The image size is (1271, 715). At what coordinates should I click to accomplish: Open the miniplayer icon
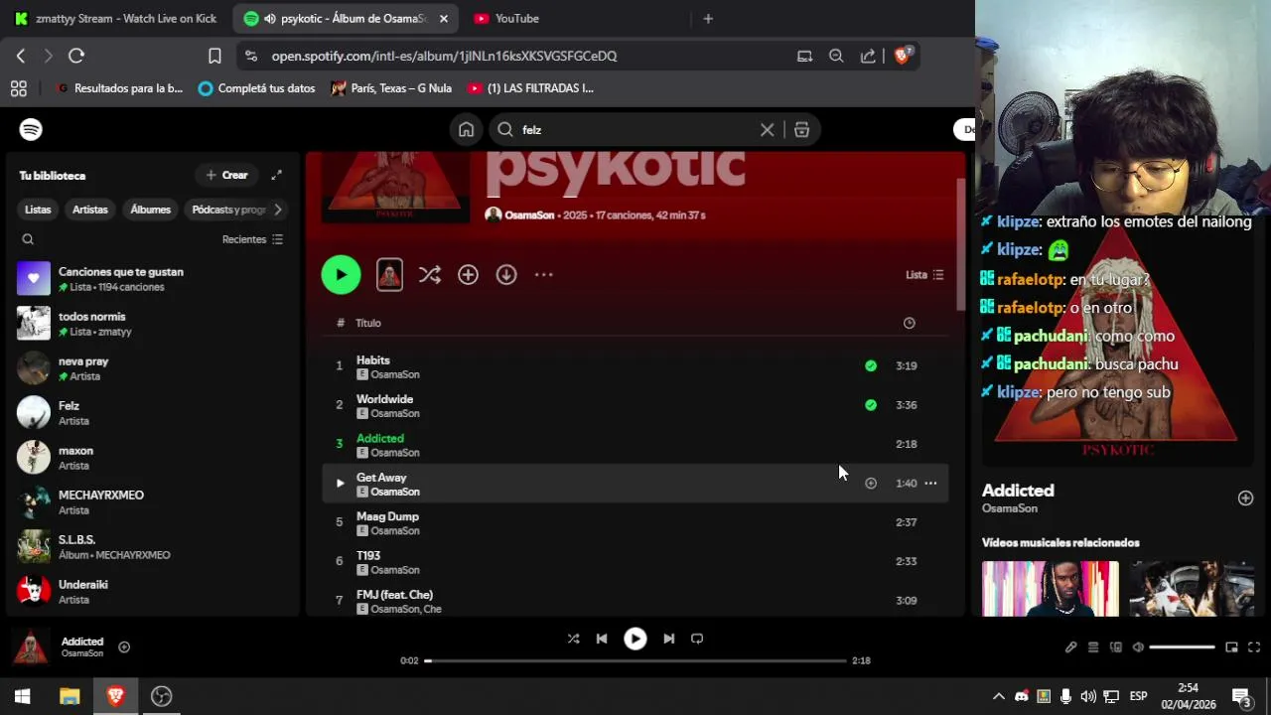pyautogui.click(x=1231, y=647)
